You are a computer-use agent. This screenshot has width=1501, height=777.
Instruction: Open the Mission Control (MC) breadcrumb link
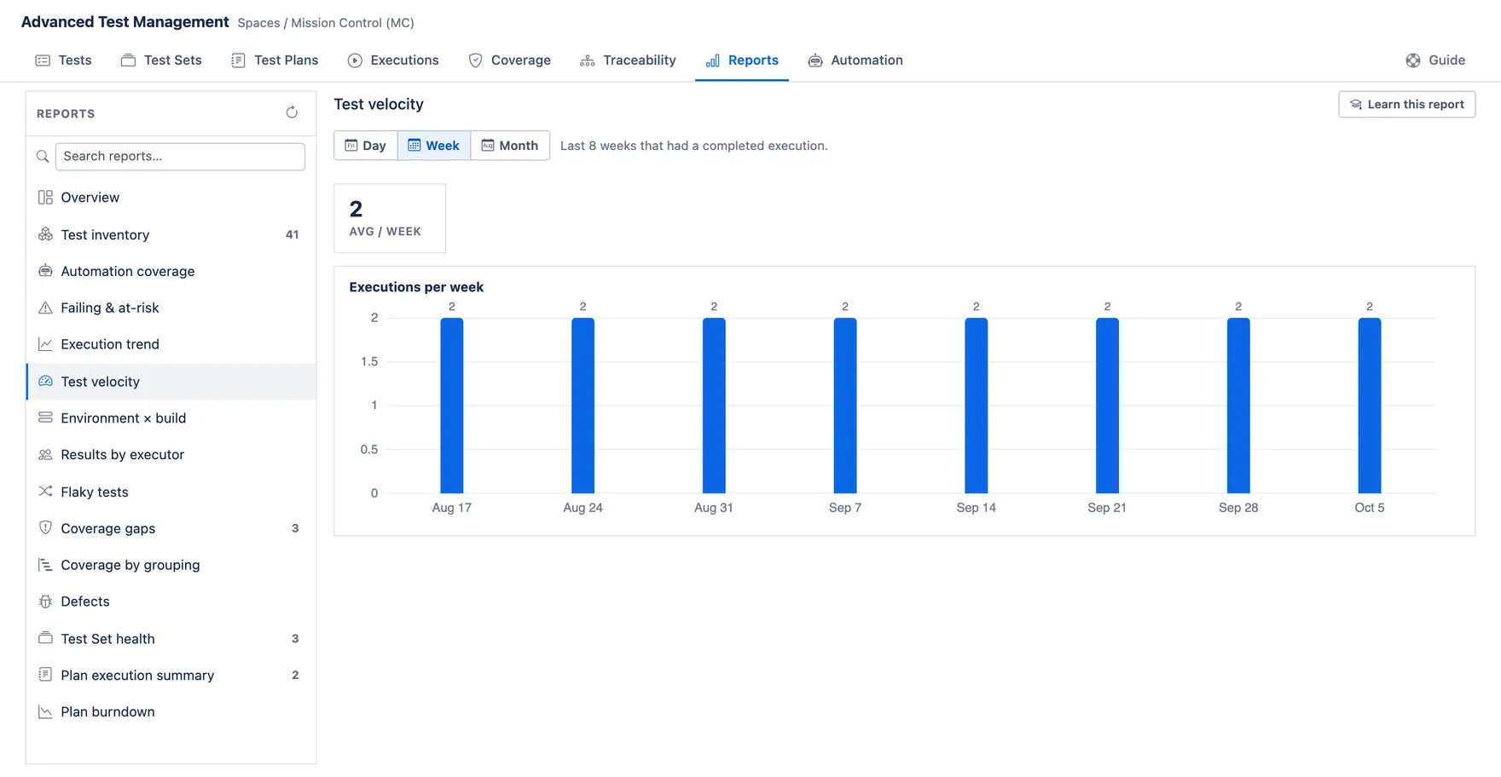click(352, 23)
